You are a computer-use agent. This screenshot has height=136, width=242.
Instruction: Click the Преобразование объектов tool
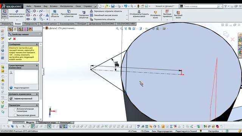point(69,14)
